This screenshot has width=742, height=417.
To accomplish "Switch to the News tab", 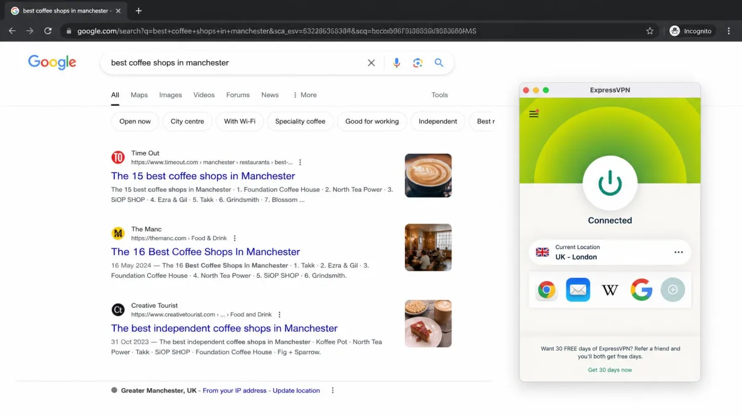I will coord(270,95).
